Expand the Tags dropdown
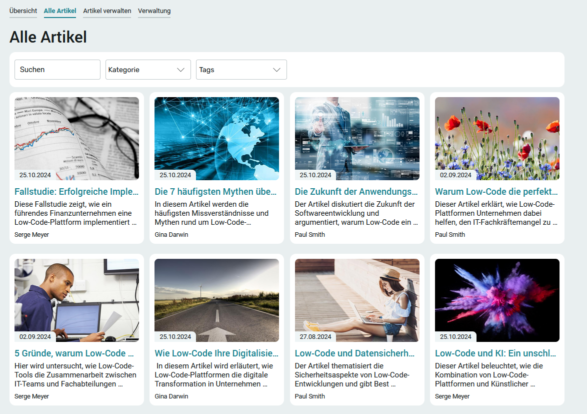587x414 pixels. pos(241,70)
